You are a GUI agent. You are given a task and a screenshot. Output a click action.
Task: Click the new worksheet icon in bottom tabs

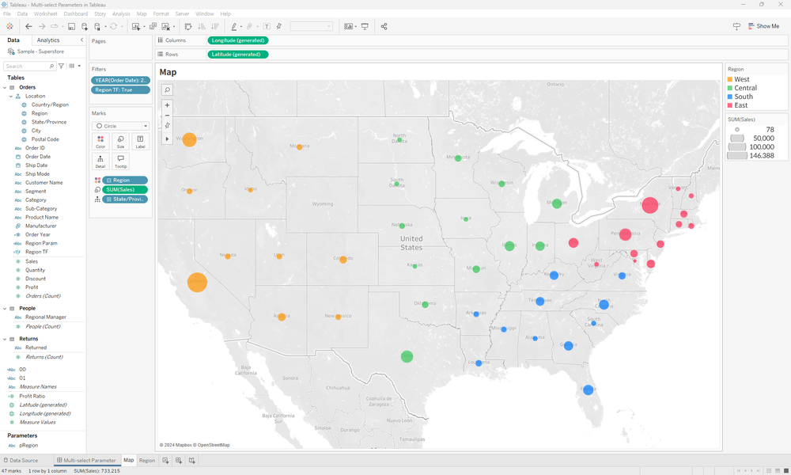pyautogui.click(x=165, y=460)
